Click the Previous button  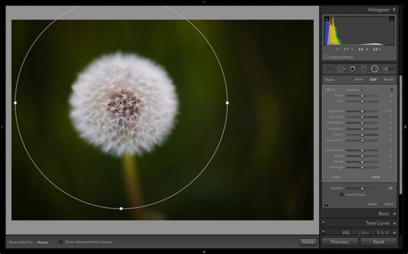click(340, 242)
